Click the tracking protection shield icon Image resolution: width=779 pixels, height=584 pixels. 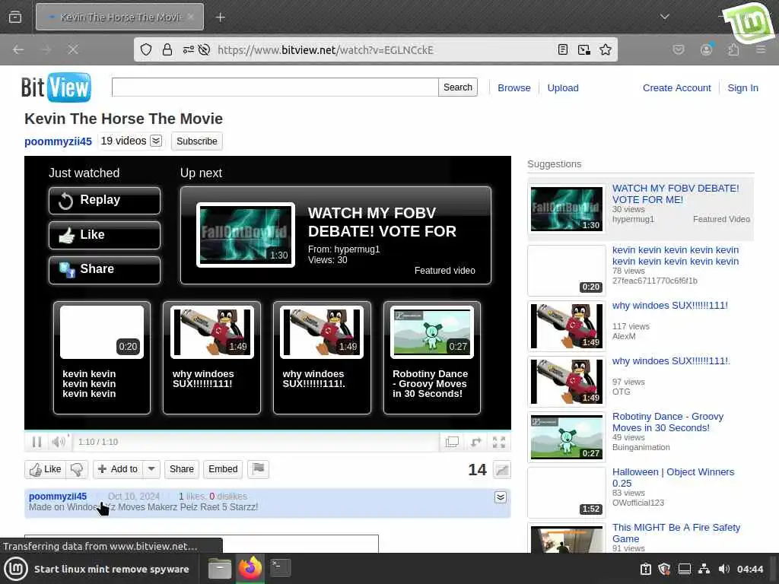tap(146, 49)
